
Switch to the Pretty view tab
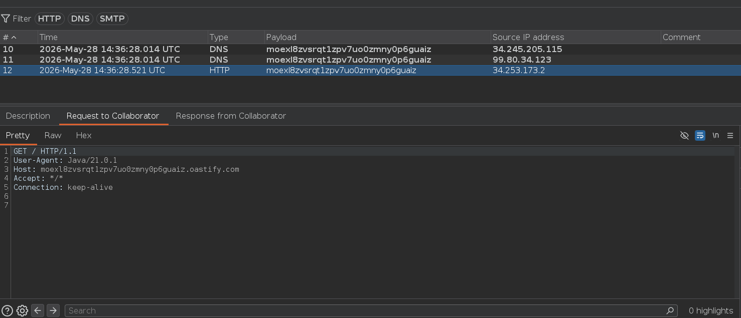pos(18,135)
